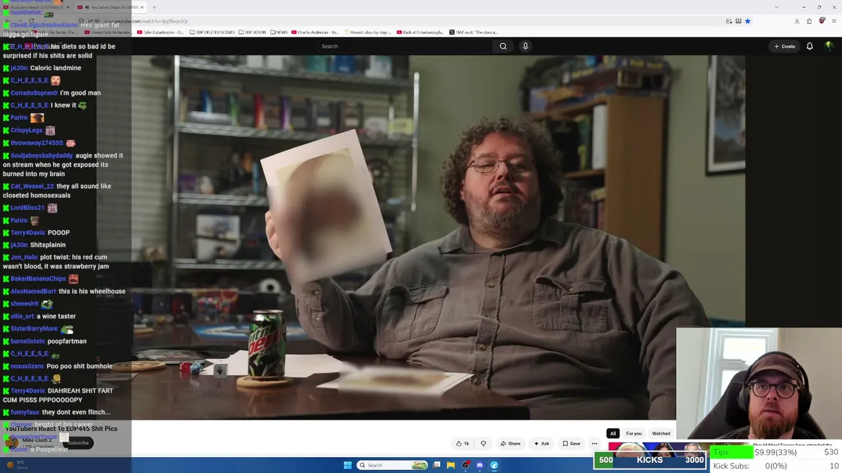This screenshot has width=842, height=473.
Task: Click chat username Souljaboysbabydaddy
Action: pyautogui.click(x=41, y=156)
